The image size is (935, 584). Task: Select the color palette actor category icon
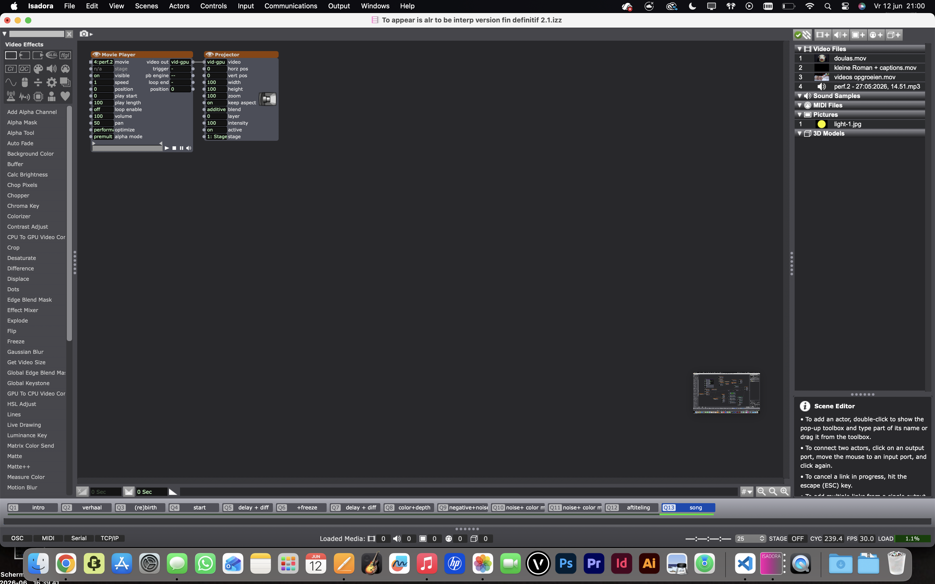click(x=38, y=69)
